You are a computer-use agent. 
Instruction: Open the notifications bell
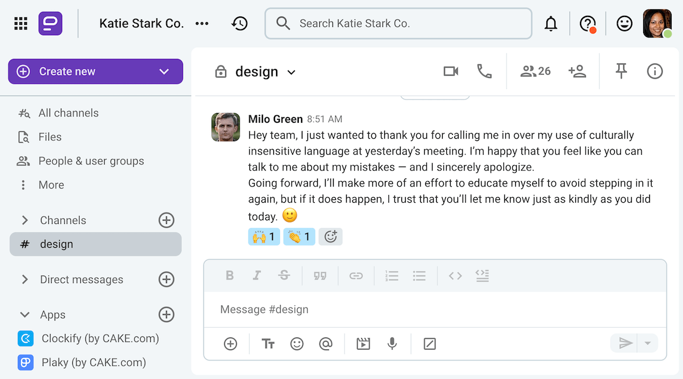click(x=551, y=23)
